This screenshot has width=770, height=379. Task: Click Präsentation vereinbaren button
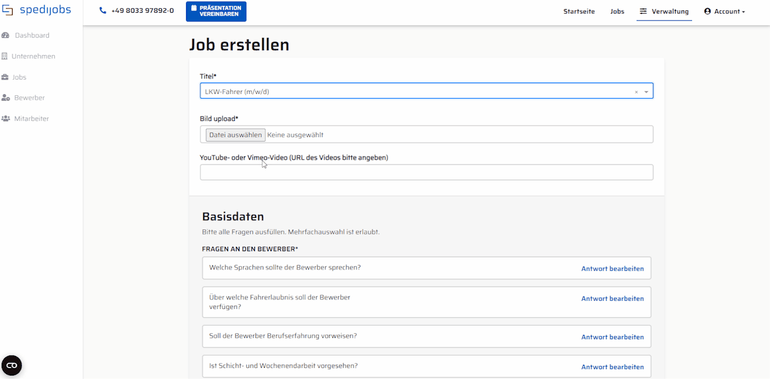coord(216,11)
